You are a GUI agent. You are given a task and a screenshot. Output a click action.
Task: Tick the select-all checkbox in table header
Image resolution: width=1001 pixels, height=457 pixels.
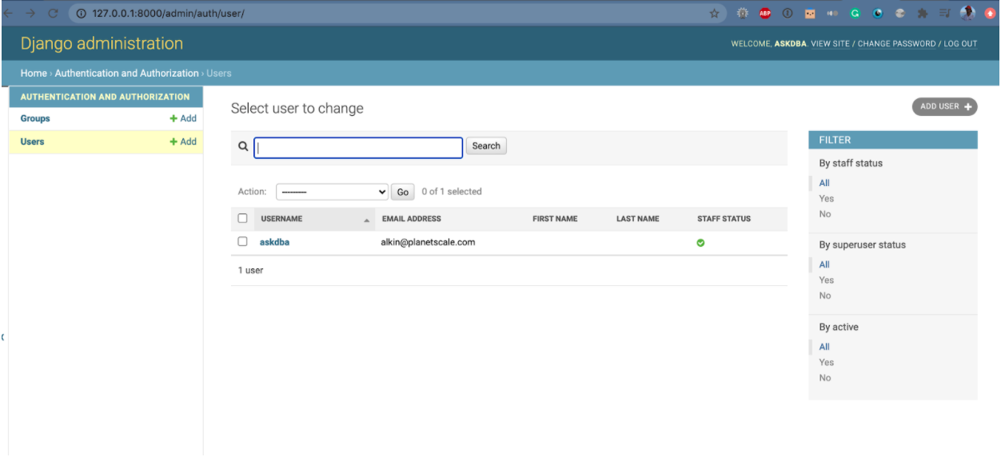[x=243, y=218]
